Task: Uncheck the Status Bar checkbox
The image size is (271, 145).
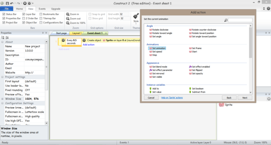Action: [4, 14]
